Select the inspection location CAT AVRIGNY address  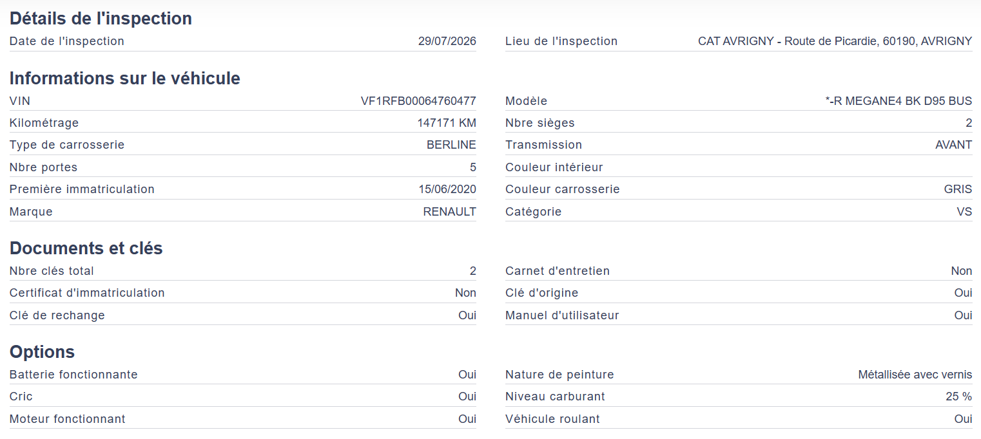tap(835, 41)
